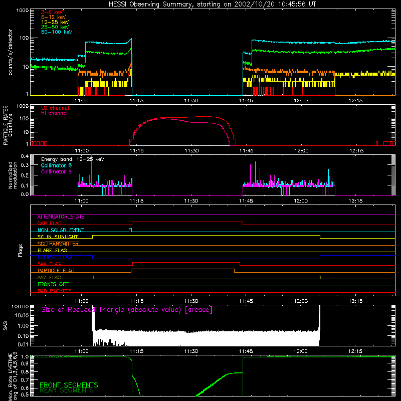Click the 'Flags' vertical axis label
401x401 pixels.
coord(20,250)
